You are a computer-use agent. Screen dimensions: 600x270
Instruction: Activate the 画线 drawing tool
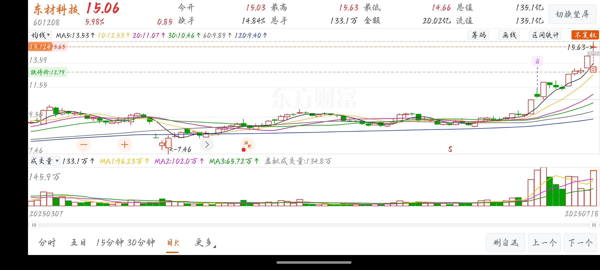pyautogui.click(x=509, y=35)
